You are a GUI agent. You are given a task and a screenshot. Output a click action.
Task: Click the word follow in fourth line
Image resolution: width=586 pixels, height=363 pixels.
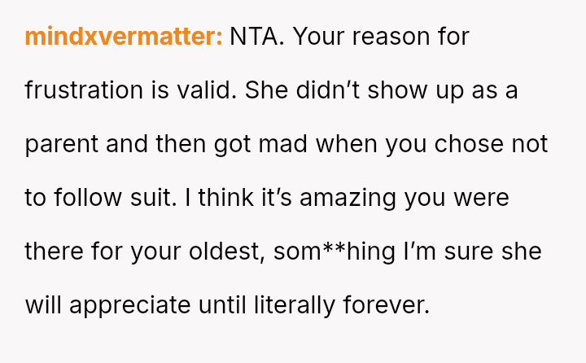coord(88,198)
